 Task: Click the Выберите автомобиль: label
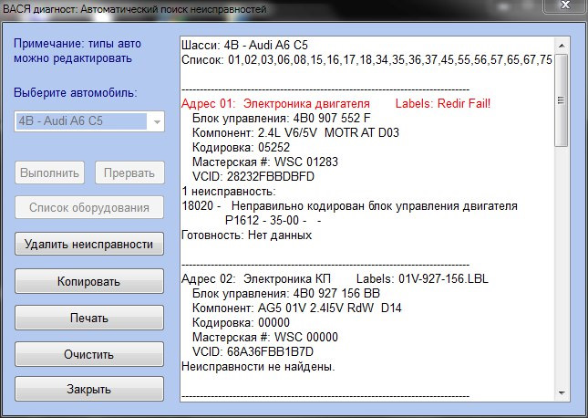[76, 92]
